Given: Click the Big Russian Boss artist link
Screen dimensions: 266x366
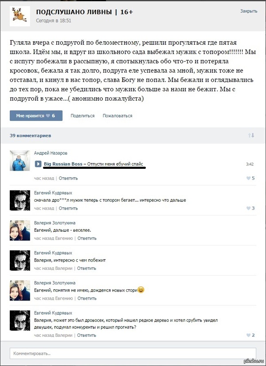Looking at the screenshot, I should click(x=63, y=164).
